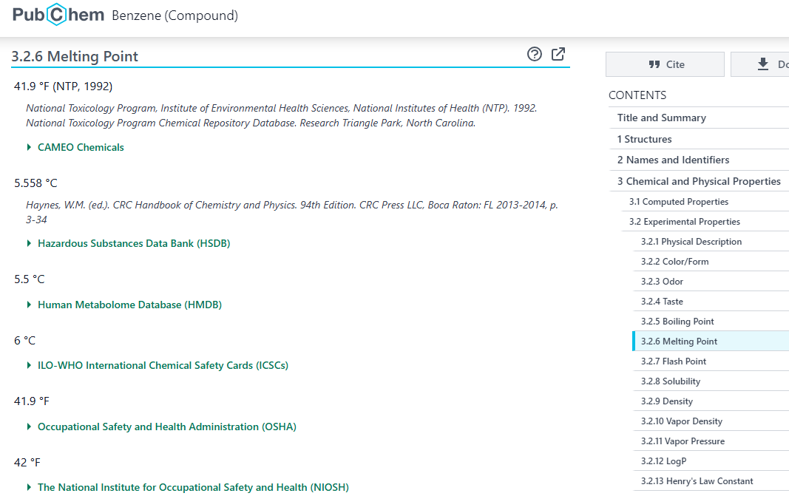Screen dimensions: 789x496
Task: Expand the ILO-WHO ICSCs source triangle
Action: [29, 365]
